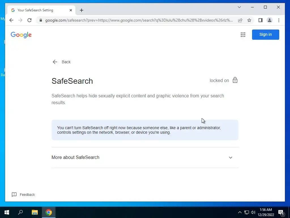
Task: Expand More about SafeSearch chevron
Action: coord(231,158)
